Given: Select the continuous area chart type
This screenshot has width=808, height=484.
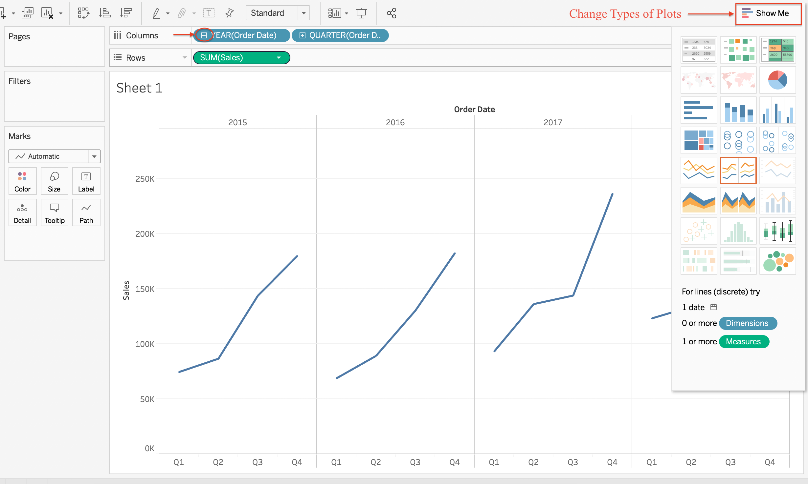Looking at the screenshot, I should tap(699, 201).
